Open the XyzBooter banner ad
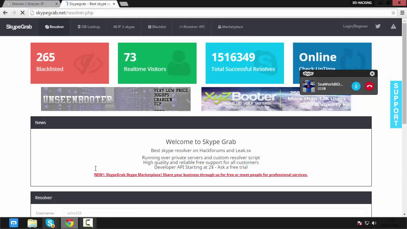The height and width of the screenshot is (229, 407). coord(276,99)
